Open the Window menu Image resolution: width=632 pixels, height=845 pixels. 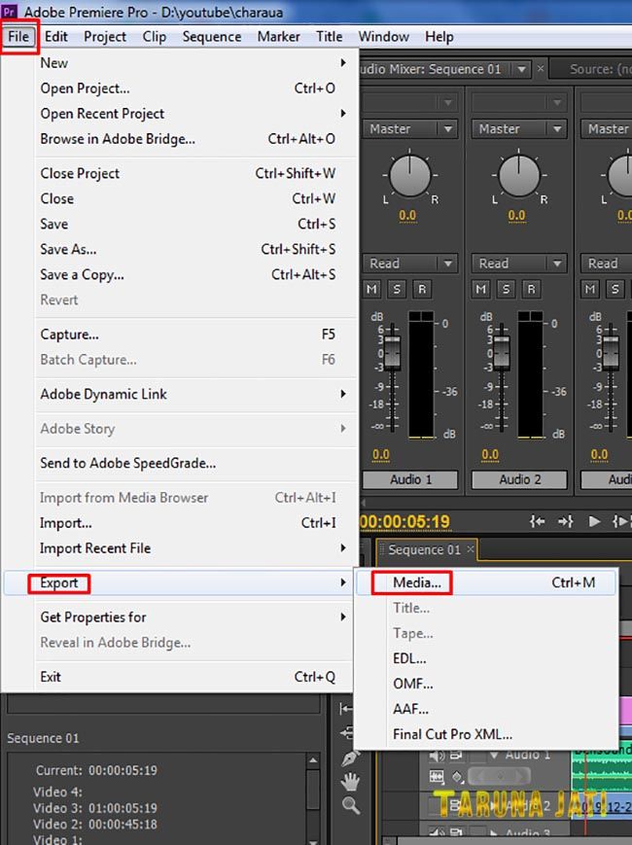pyautogui.click(x=384, y=36)
